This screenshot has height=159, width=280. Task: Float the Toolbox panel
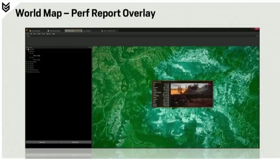(x=257, y=36)
